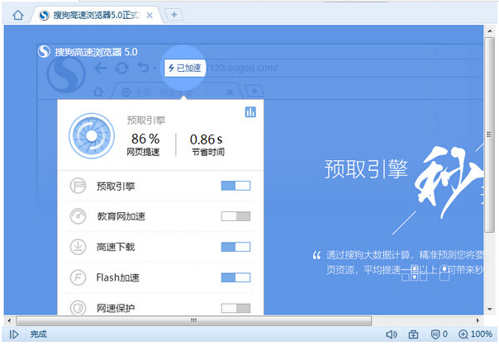Screen dimensions: 499x345
Task: Close the 搜狗高速浏览器5.0 tab
Action: point(150,15)
